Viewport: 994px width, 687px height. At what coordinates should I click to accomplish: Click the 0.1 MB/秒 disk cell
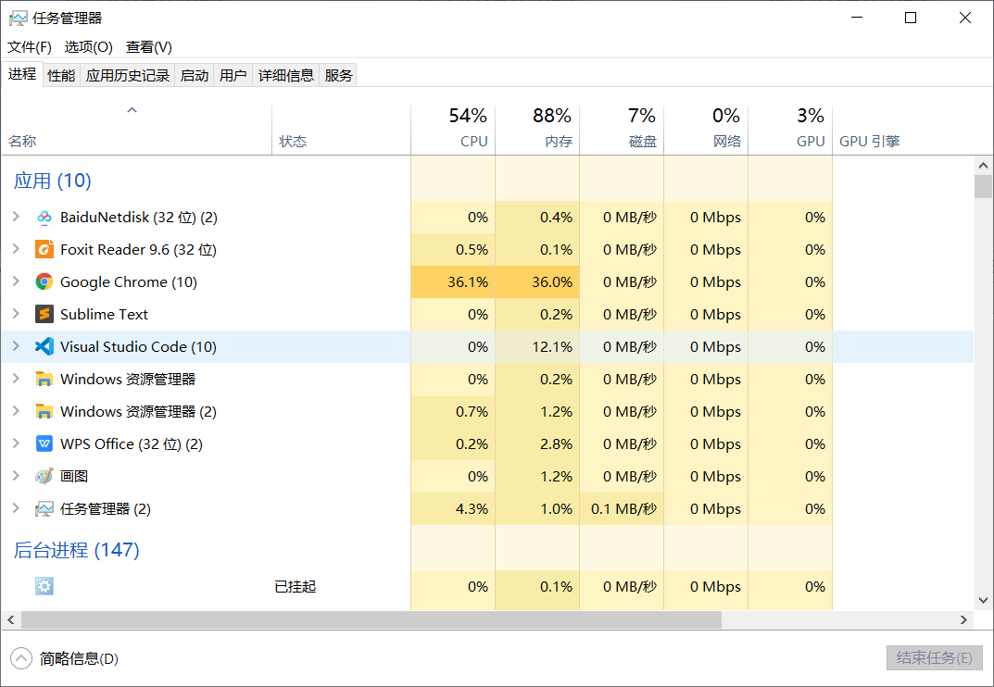pyautogui.click(x=622, y=509)
